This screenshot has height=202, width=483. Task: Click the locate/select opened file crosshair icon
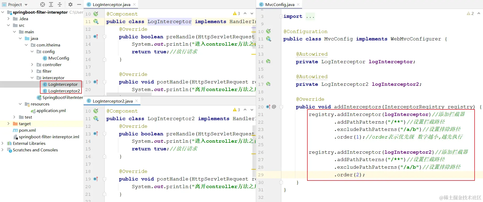click(43, 4)
